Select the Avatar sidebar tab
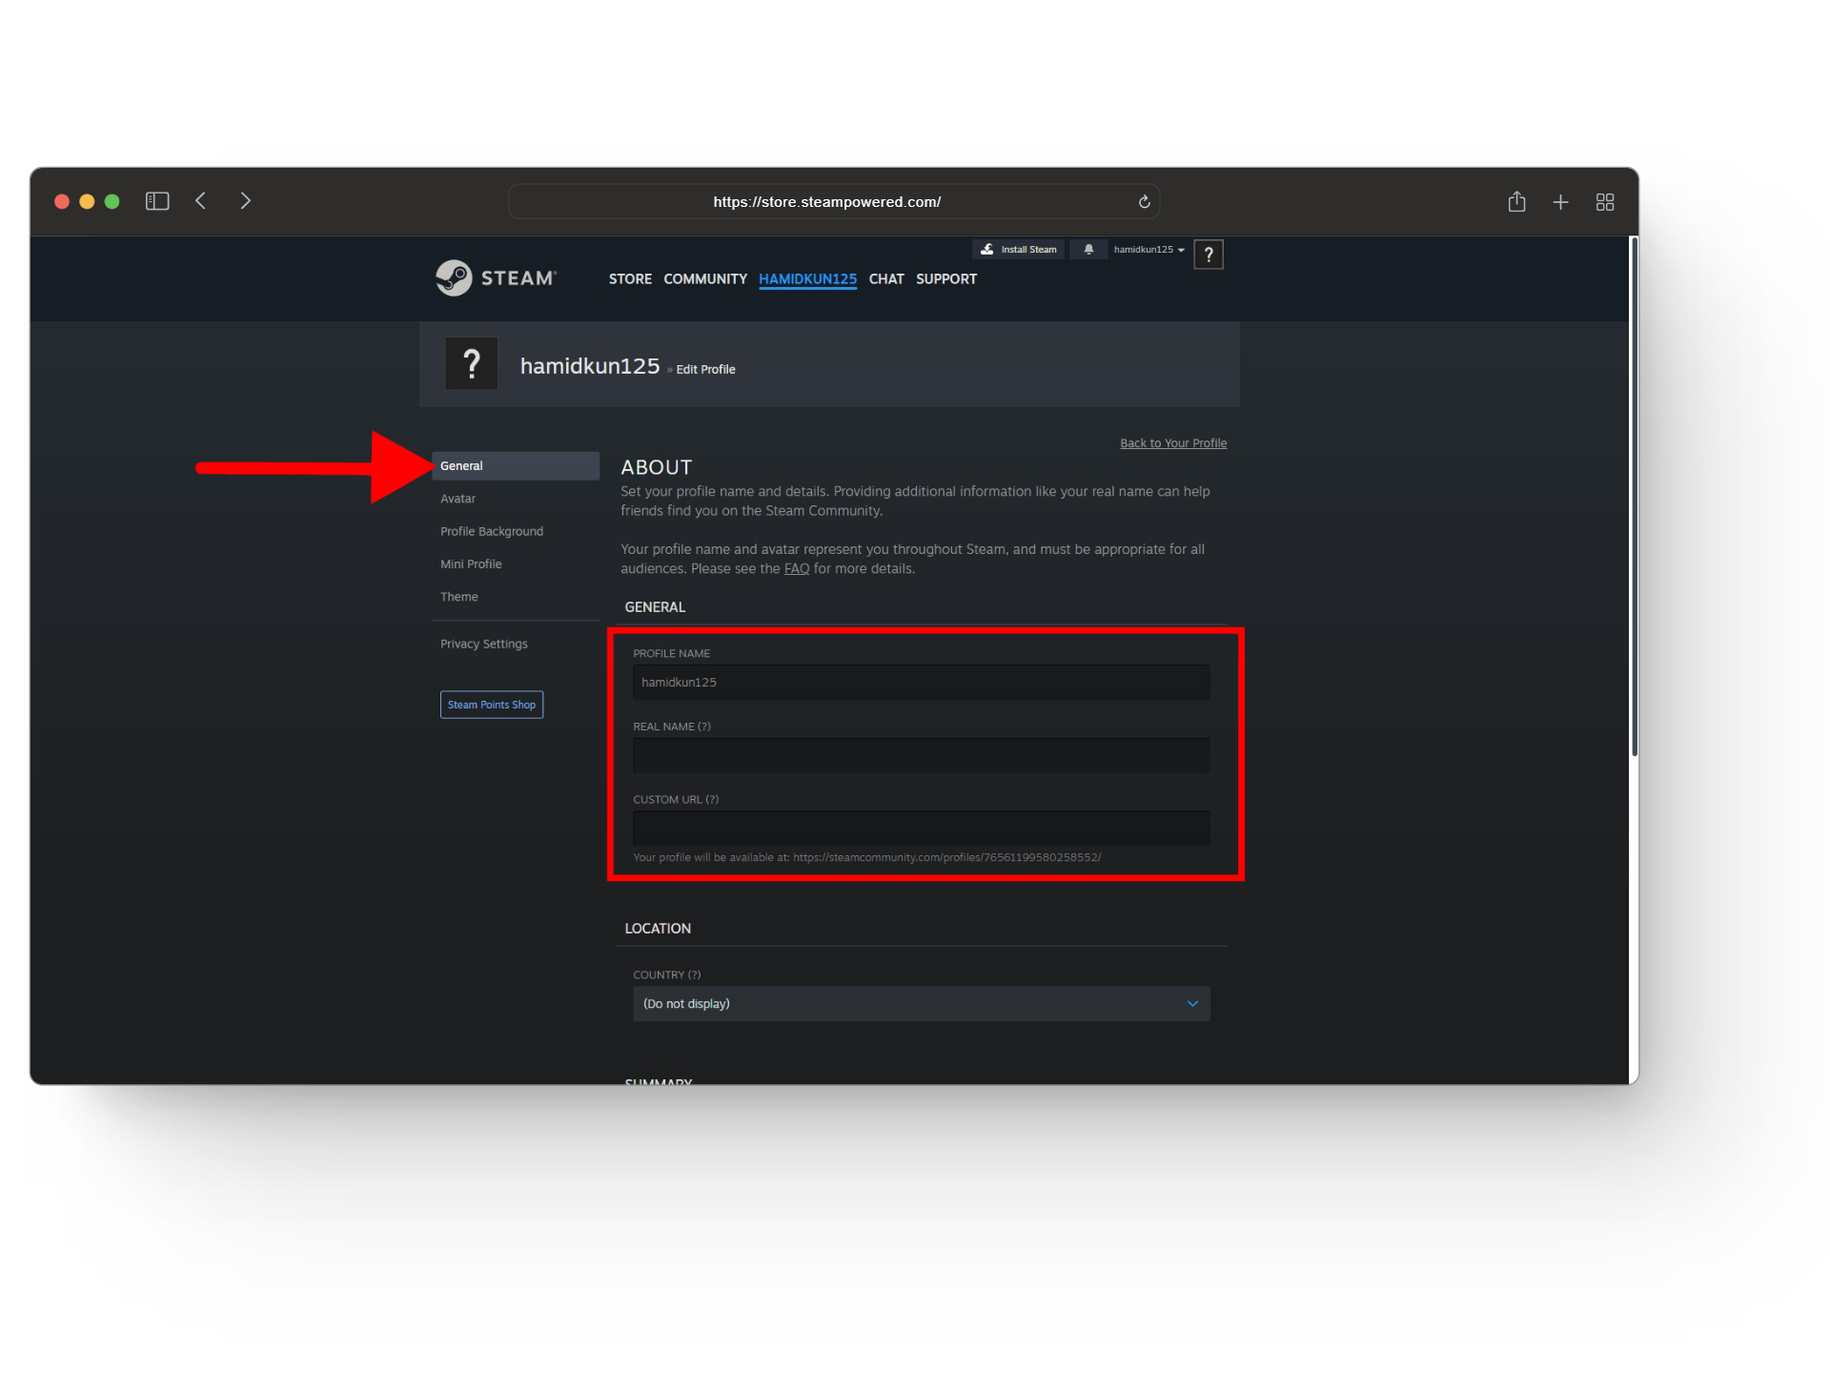Screen dimensions: 1830x1373 coord(457,499)
